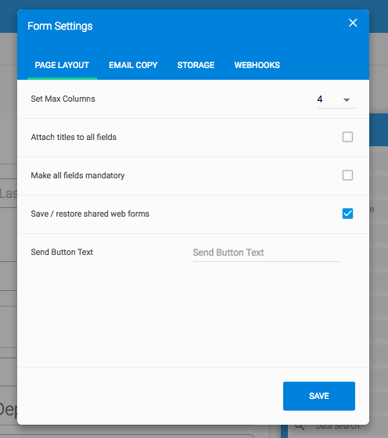Tick the Make all fields mandatory checkbox

347,175
